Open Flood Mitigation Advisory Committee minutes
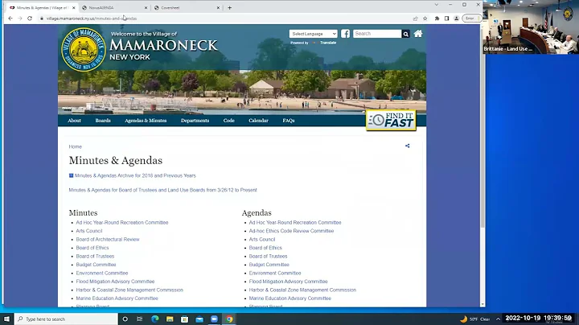The width and height of the screenshot is (579, 325). (x=115, y=282)
